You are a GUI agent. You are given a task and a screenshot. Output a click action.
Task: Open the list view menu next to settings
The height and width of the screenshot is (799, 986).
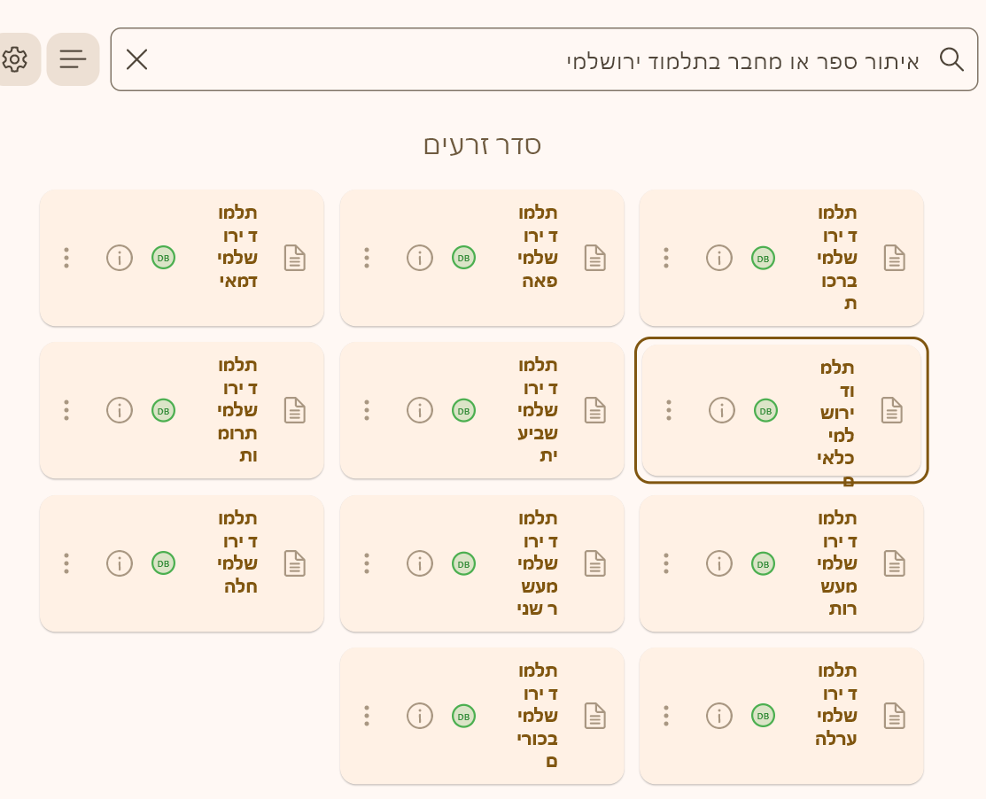[x=73, y=59]
